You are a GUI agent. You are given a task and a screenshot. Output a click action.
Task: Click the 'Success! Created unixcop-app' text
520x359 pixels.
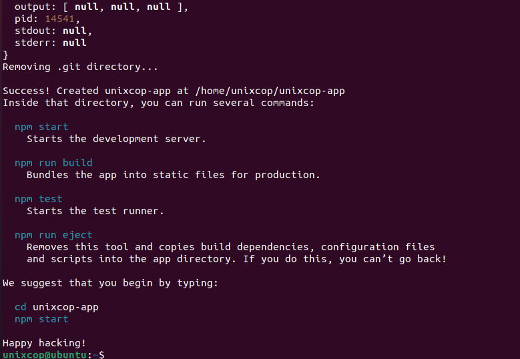click(x=87, y=91)
